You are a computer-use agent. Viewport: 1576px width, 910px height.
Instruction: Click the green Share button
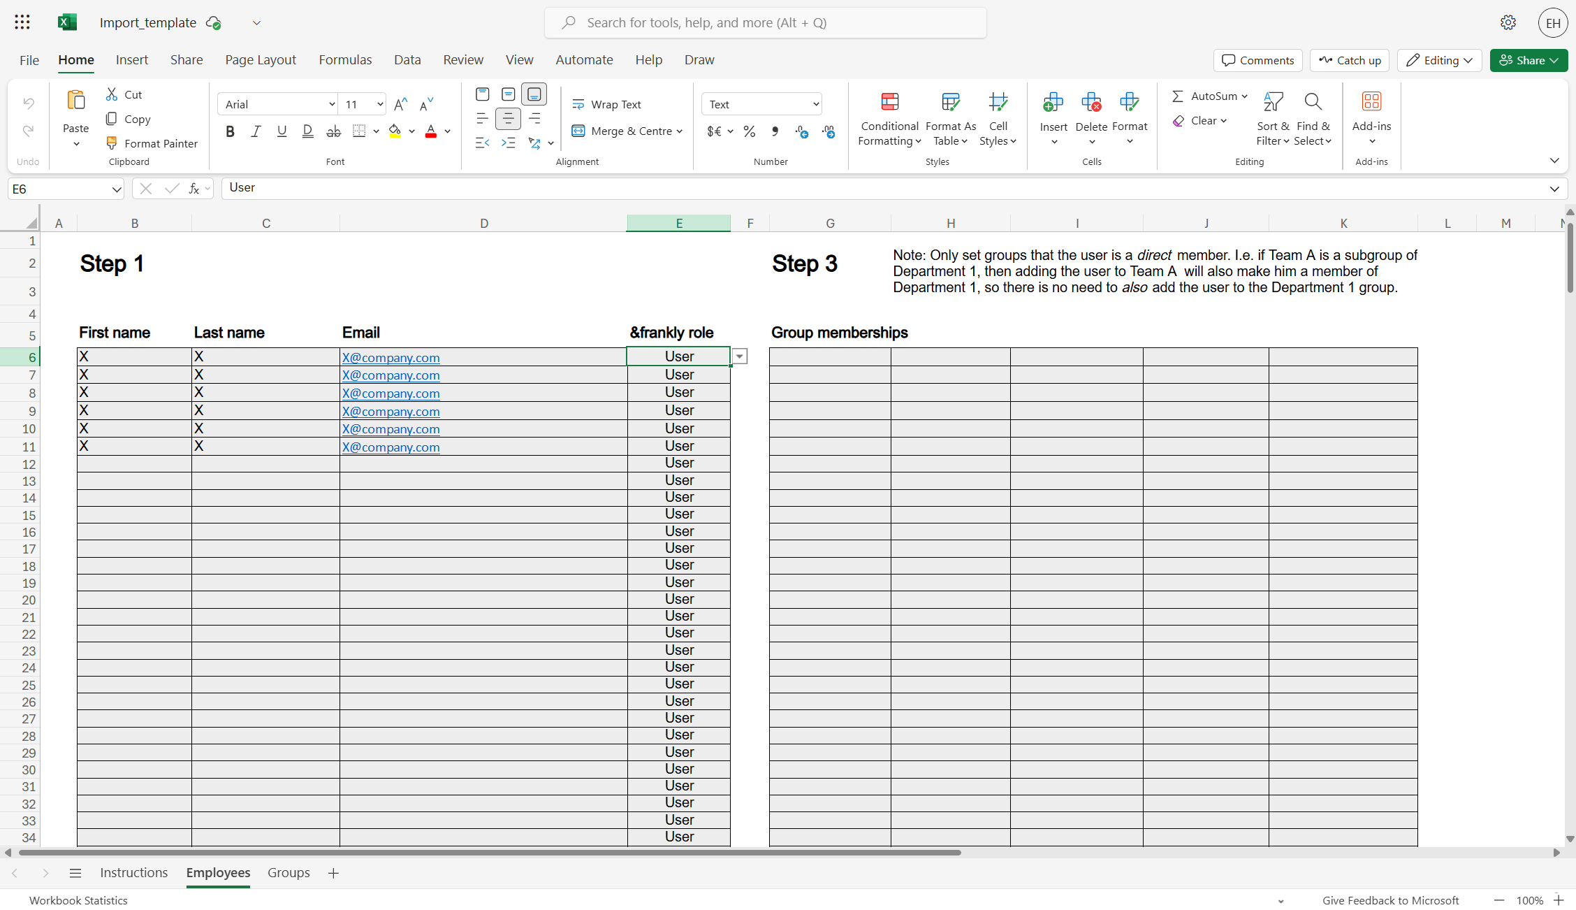[x=1528, y=60]
